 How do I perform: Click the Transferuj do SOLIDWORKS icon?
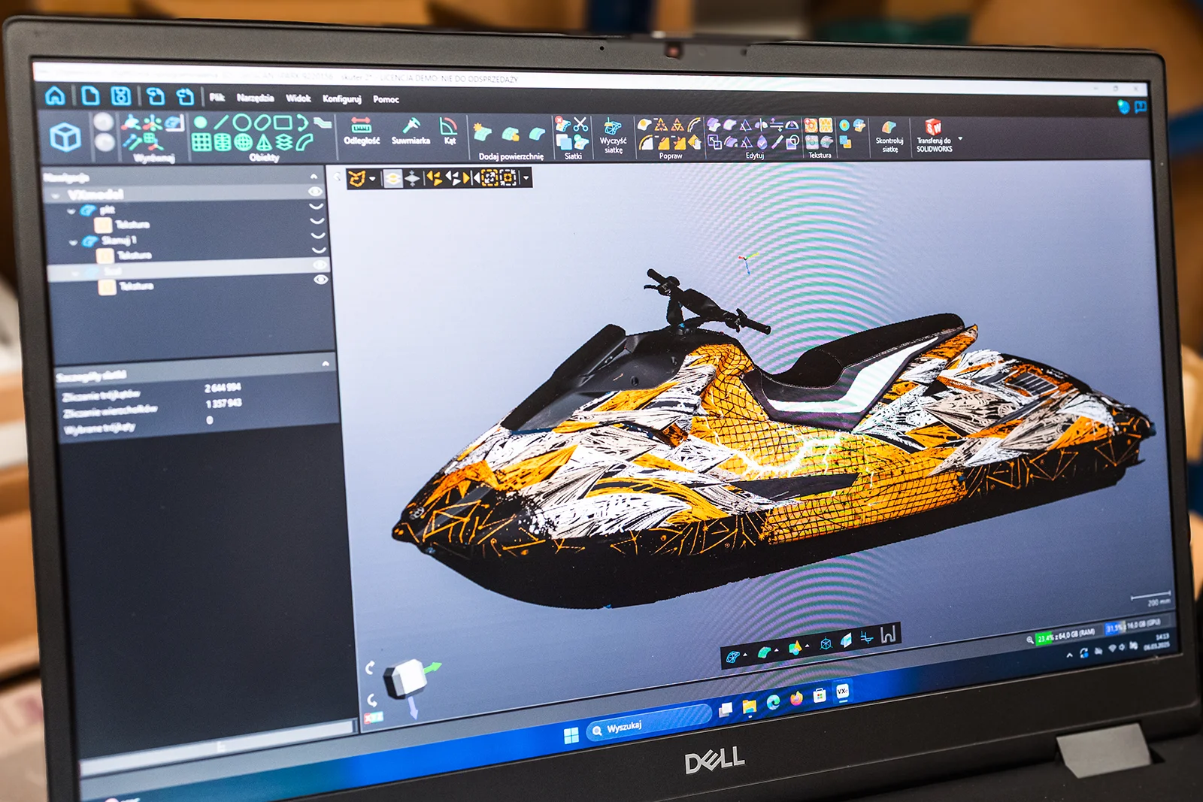[933, 128]
